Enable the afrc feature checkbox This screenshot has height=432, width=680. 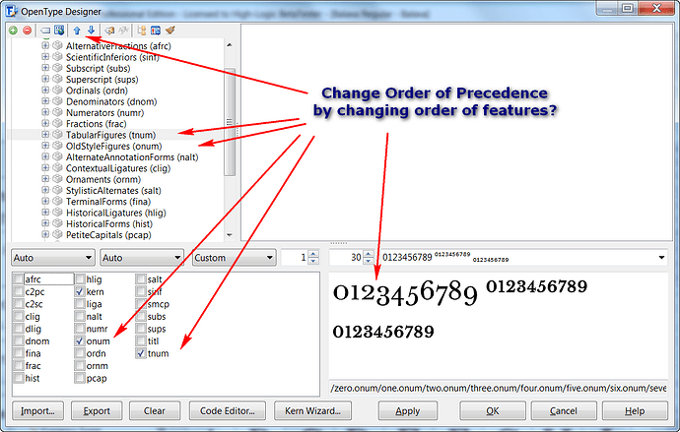tap(18, 278)
